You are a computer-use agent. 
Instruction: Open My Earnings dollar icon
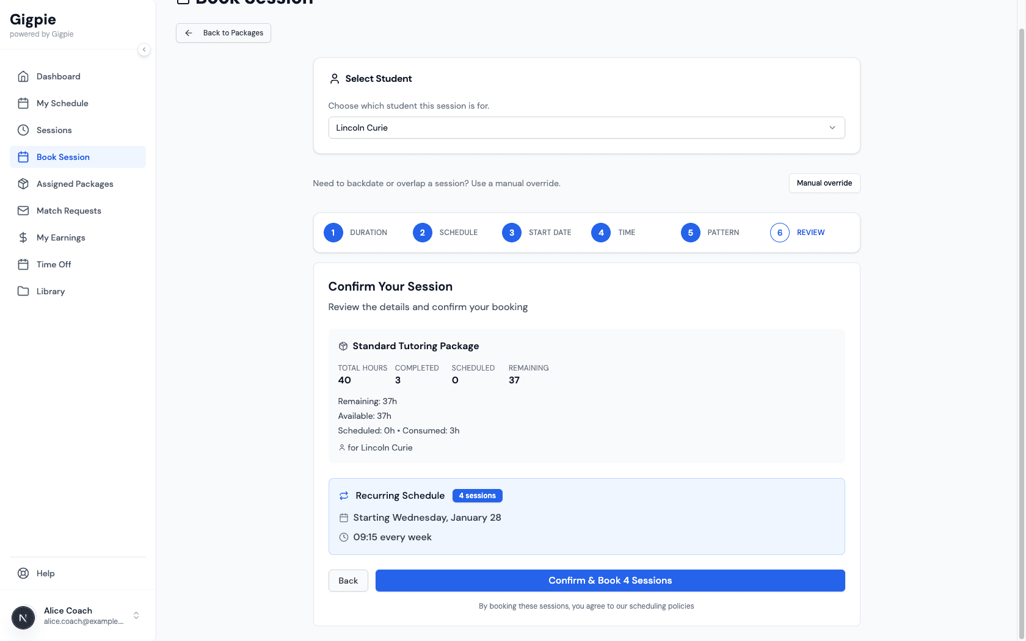pos(23,237)
